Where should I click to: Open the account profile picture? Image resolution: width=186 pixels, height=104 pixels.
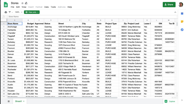[x=181, y=5]
